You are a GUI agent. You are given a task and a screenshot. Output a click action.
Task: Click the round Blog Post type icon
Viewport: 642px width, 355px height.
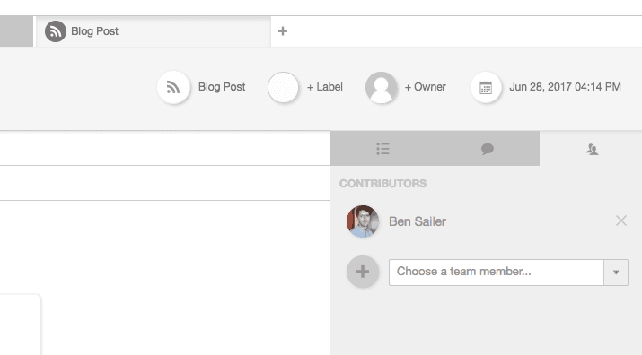(173, 87)
